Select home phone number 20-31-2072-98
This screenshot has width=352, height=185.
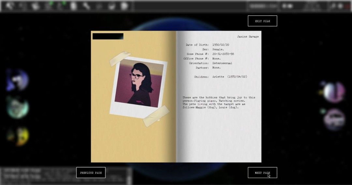click(x=223, y=54)
